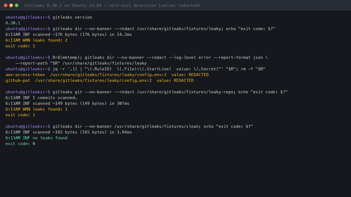
Task: Click 'scanned ~176 bytes' log line
Action: point(69,34)
